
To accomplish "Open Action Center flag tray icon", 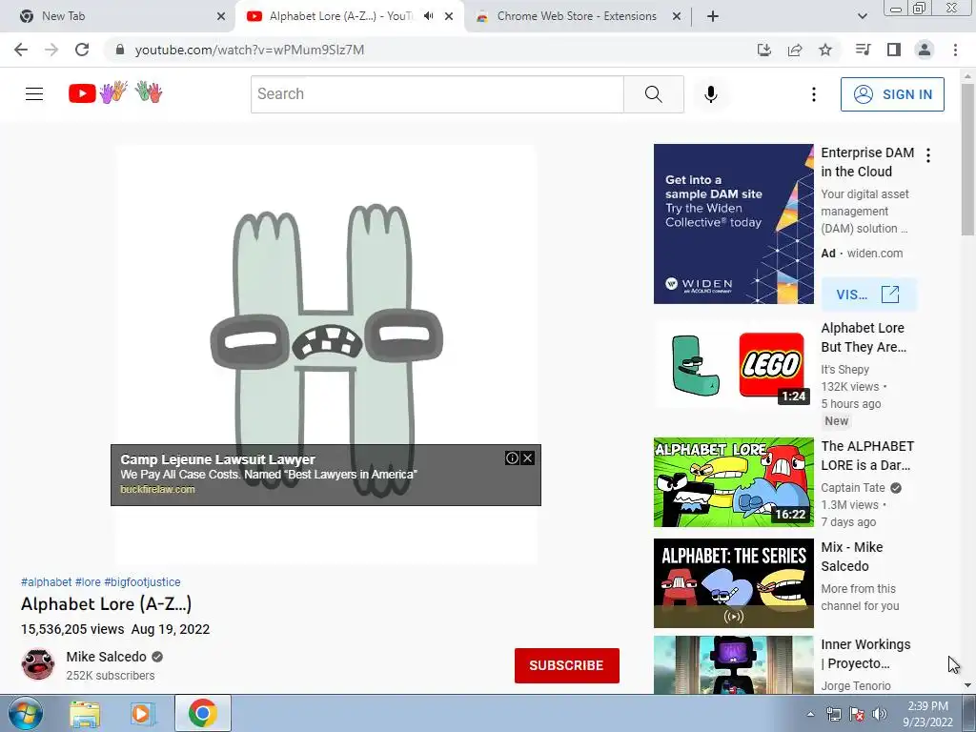I will tap(857, 714).
